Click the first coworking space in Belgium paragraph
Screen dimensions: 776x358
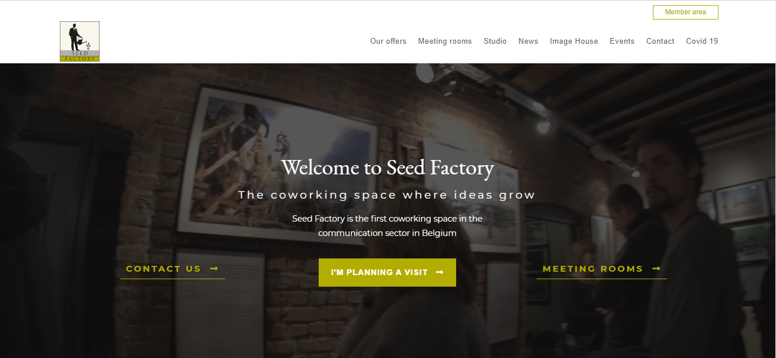(x=387, y=226)
